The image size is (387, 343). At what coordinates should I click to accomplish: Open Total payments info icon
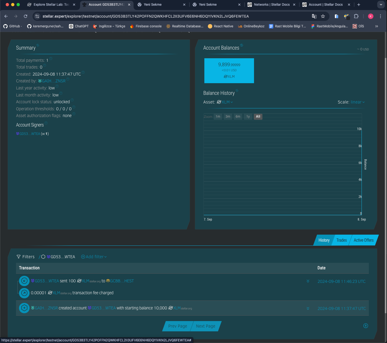(x=51, y=59)
